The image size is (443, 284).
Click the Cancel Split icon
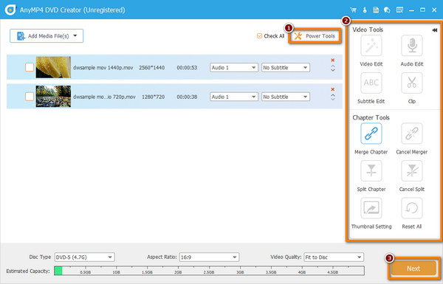click(x=412, y=171)
